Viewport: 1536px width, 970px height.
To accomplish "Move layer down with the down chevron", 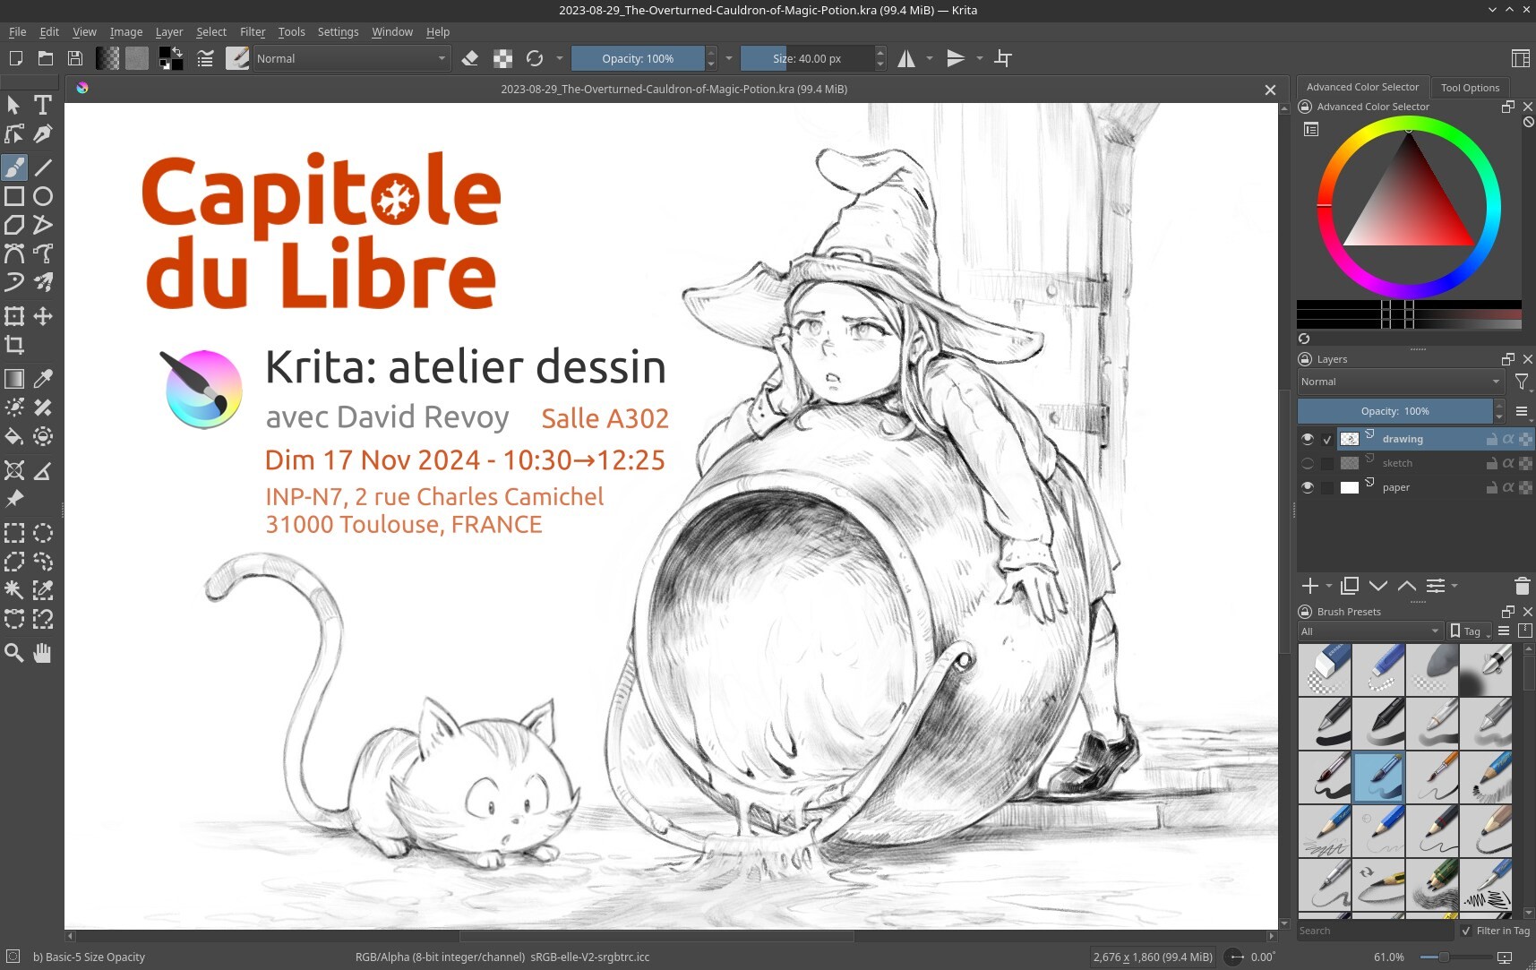I will click(x=1378, y=586).
